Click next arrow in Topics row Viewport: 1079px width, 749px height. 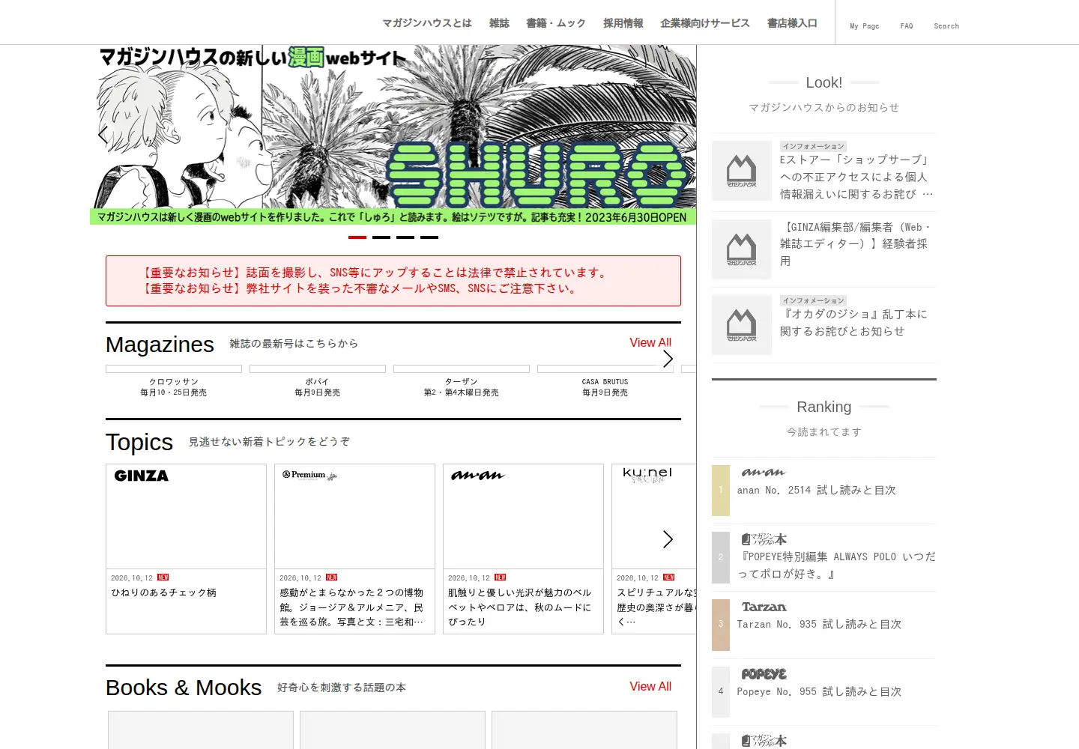click(x=668, y=539)
